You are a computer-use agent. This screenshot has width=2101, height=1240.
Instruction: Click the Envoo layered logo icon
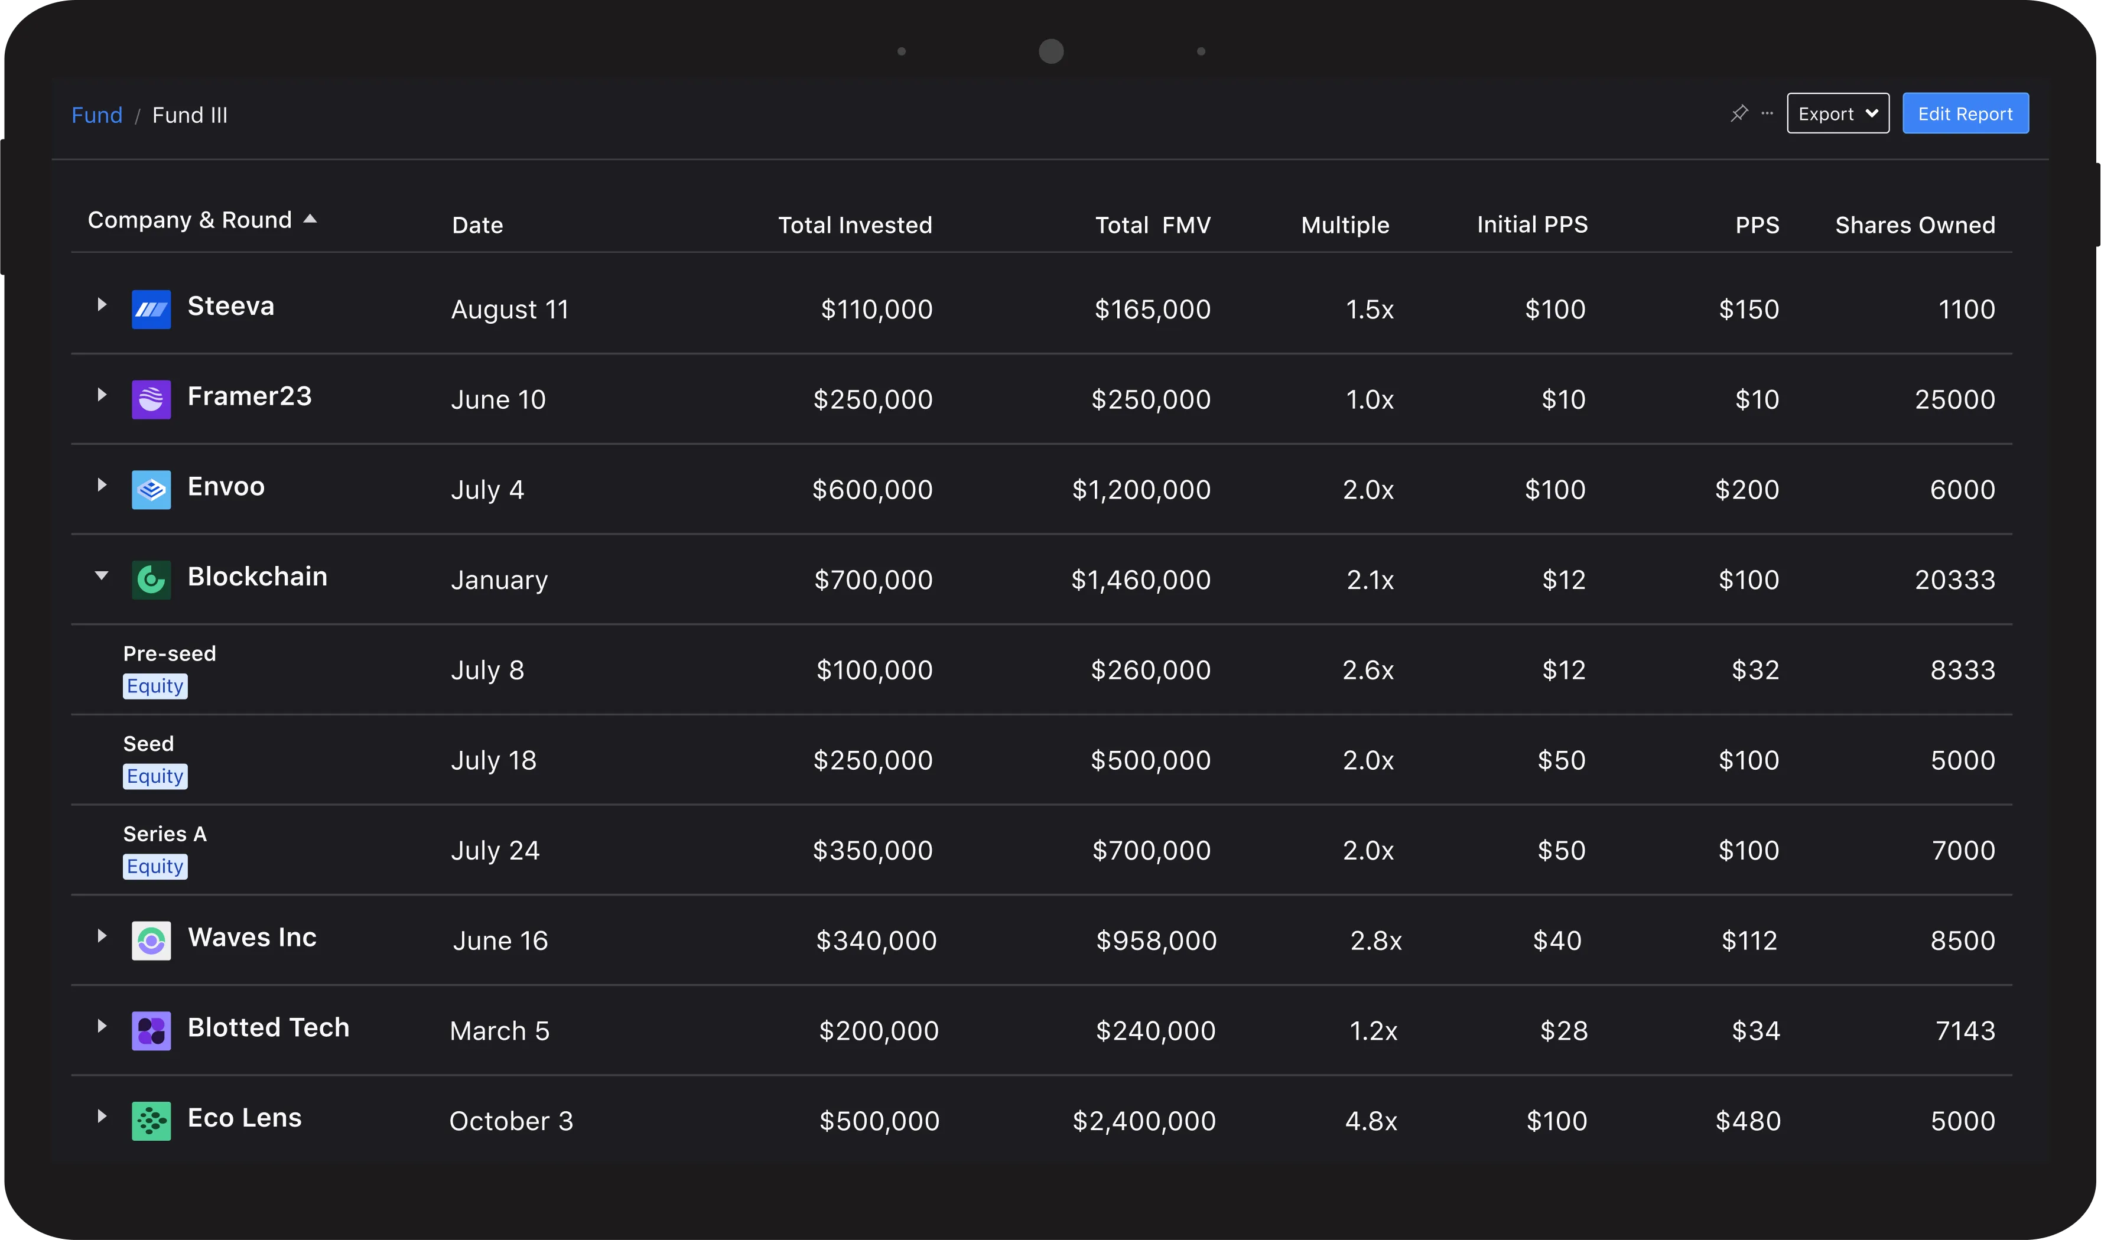coord(151,490)
